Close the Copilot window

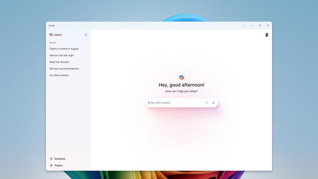[x=268, y=26]
